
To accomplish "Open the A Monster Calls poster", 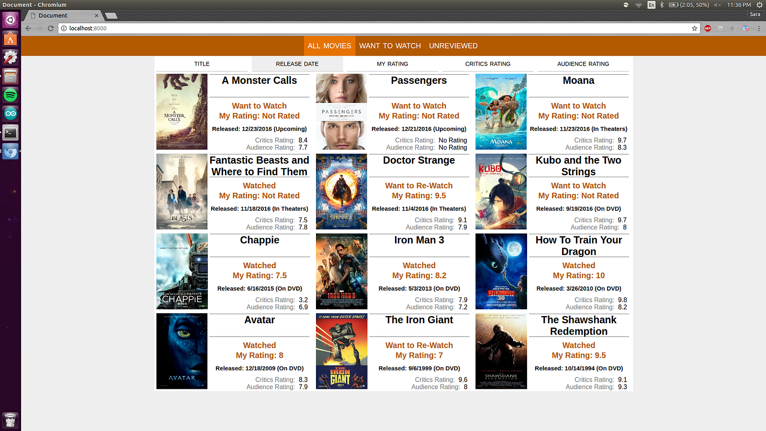I will [182, 112].
